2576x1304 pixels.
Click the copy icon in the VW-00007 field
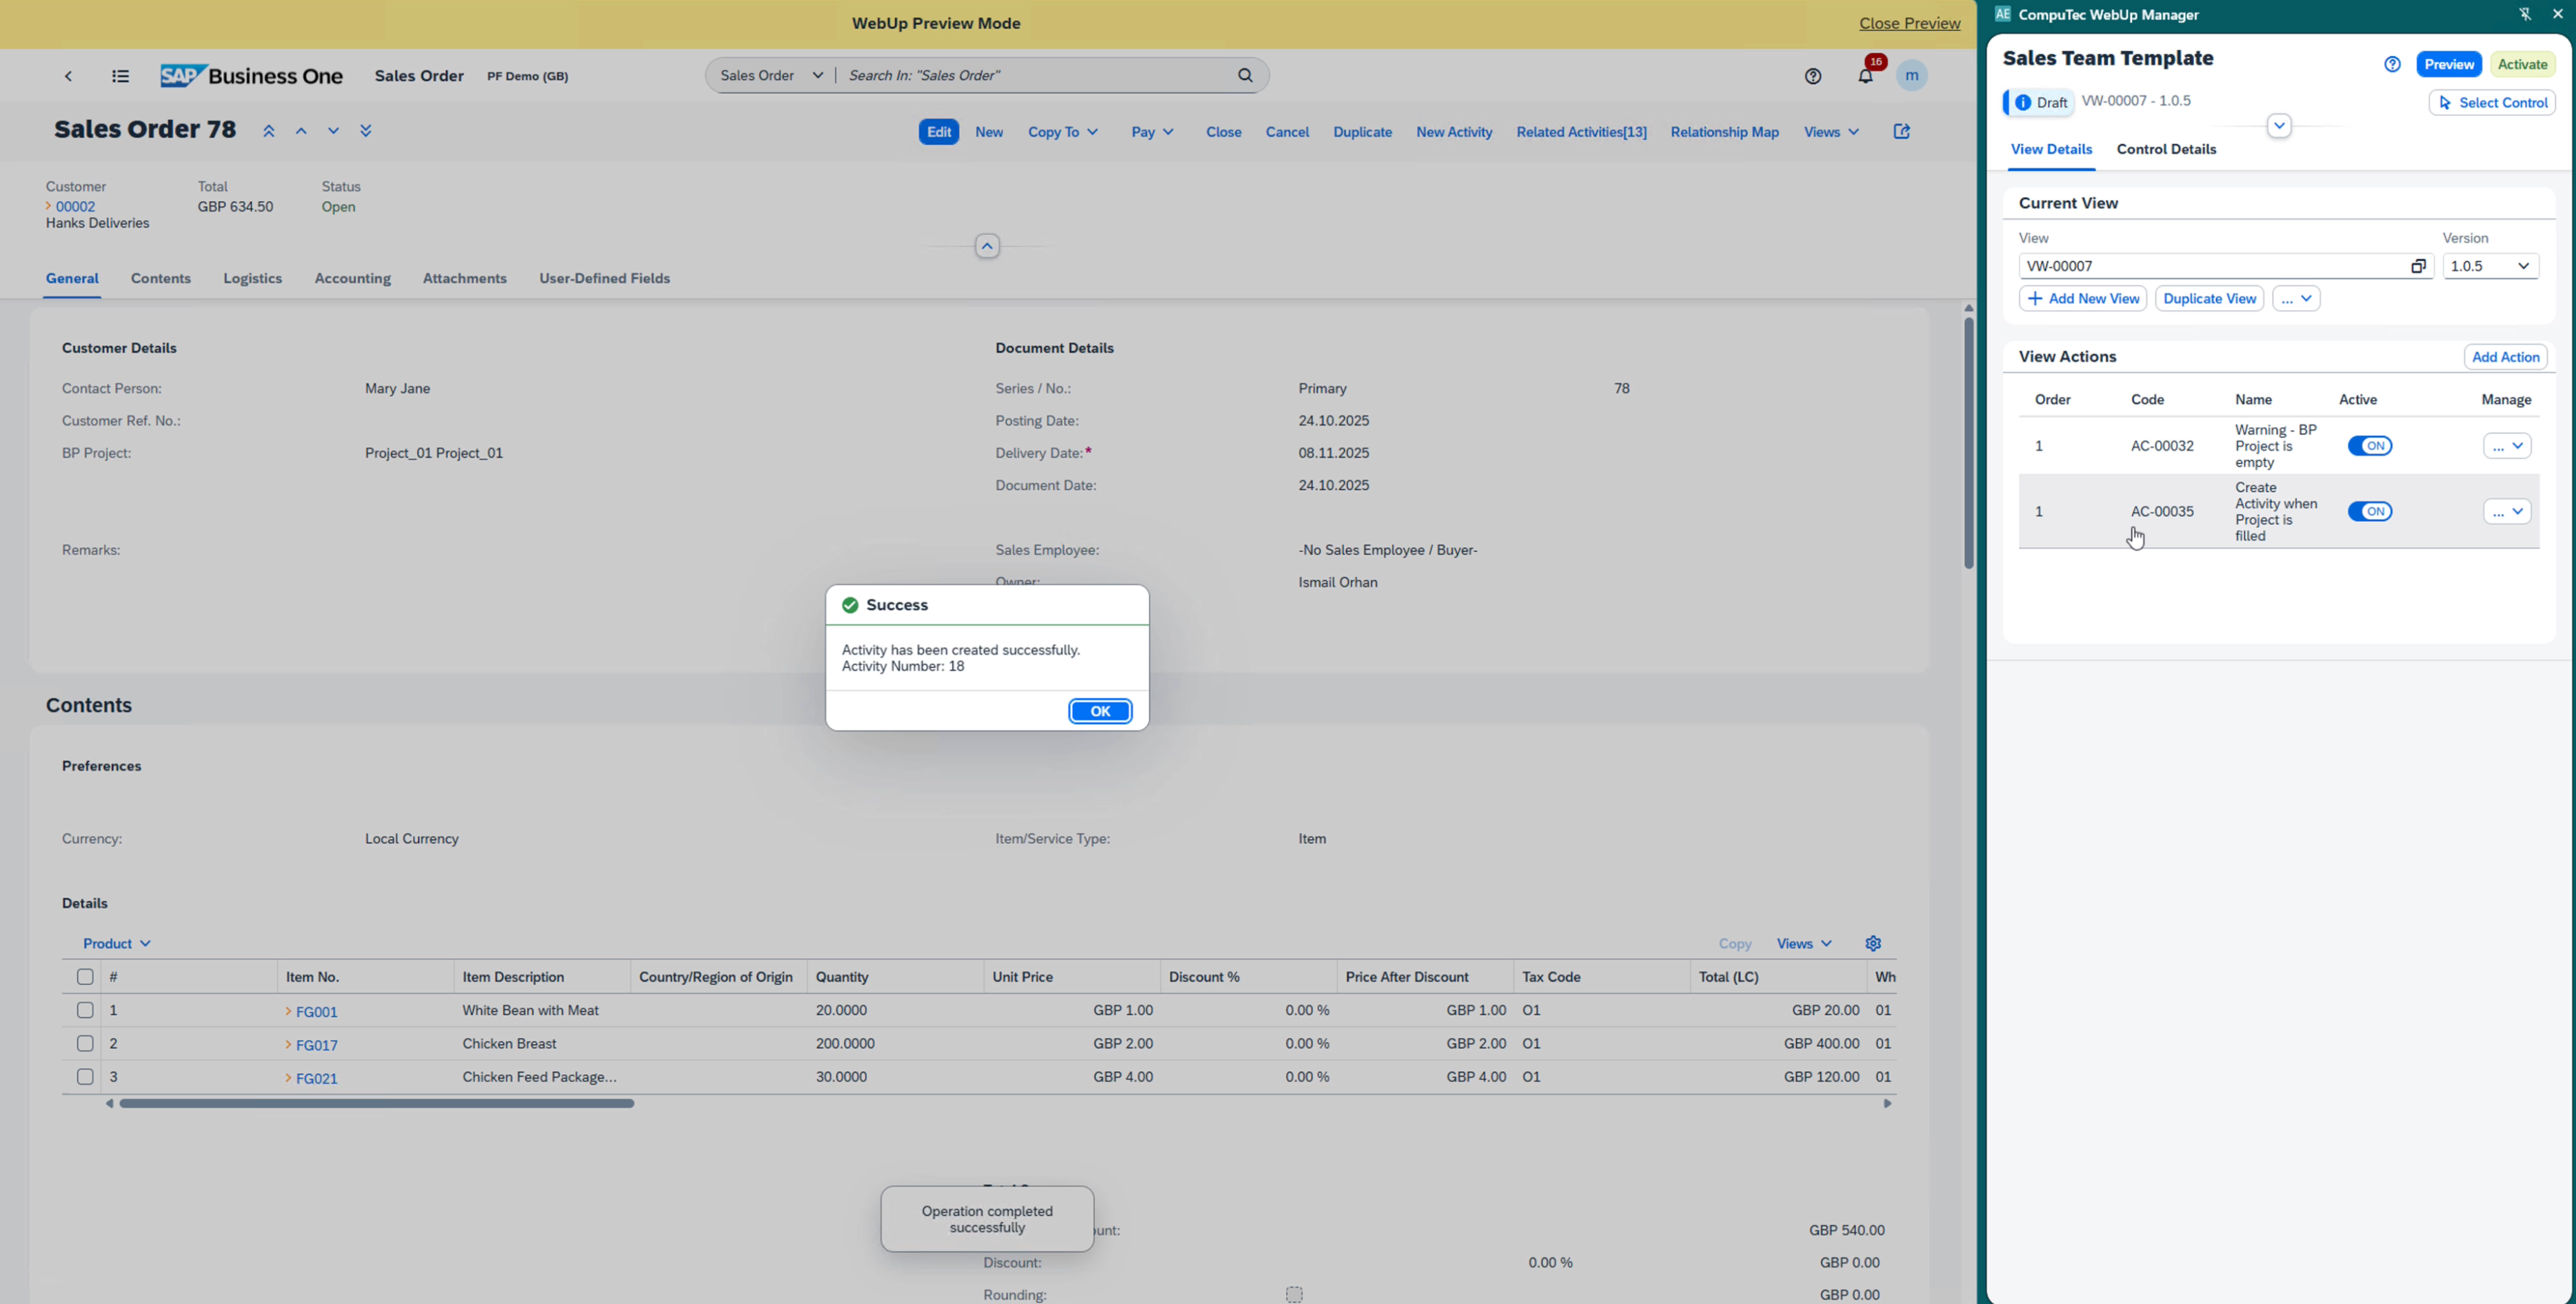point(2418,266)
